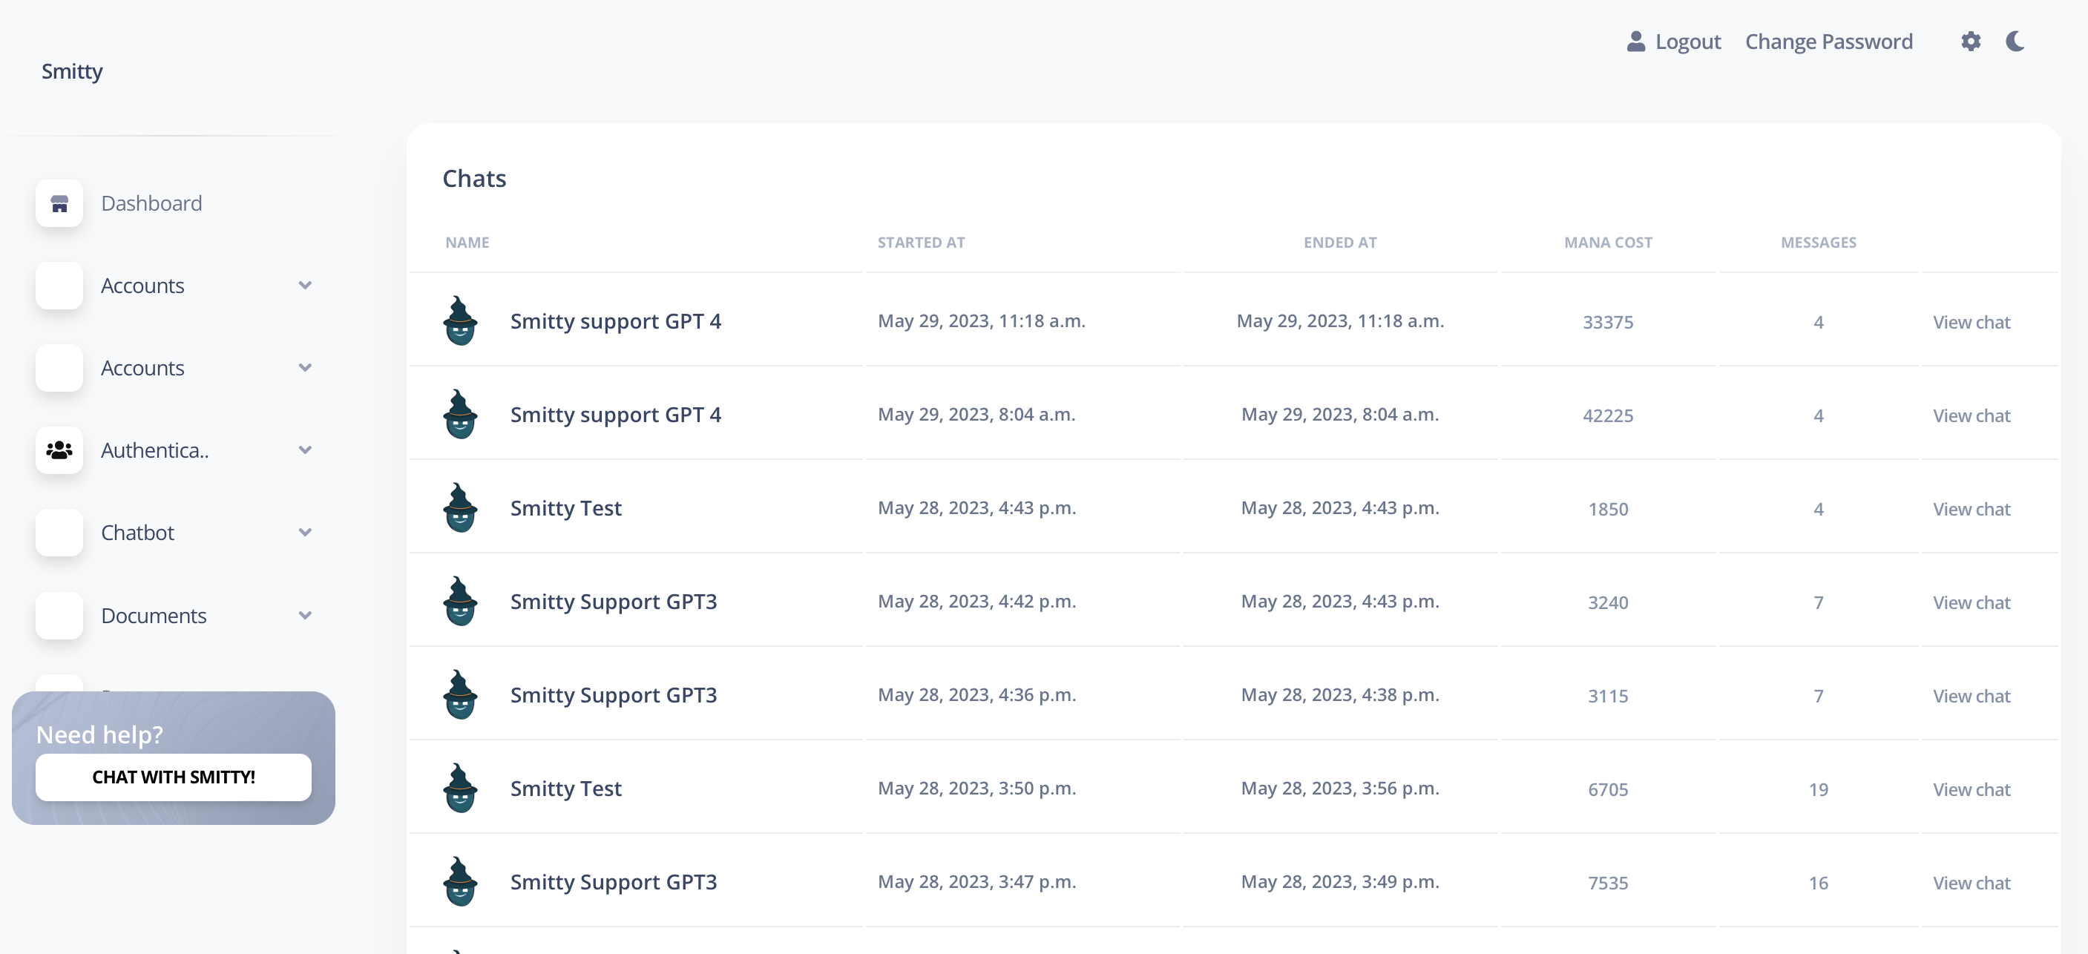Expand the Authentica.. menu chevron
The height and width of the screenshot is (954, 2088).
tap(305, 450)
